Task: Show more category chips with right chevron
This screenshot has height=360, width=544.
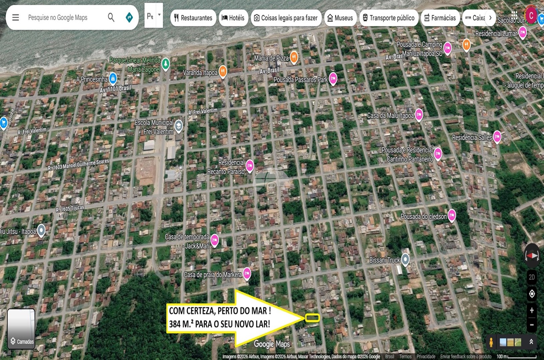Action: click(x=490, y=18)
